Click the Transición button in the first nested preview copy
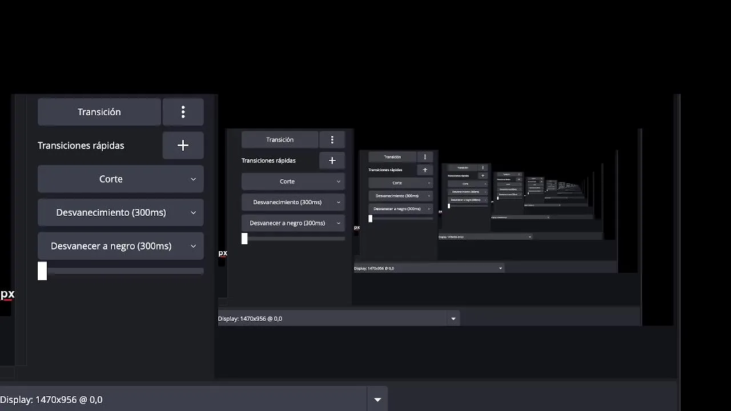The image size is (731, 411). pos(280,140)
